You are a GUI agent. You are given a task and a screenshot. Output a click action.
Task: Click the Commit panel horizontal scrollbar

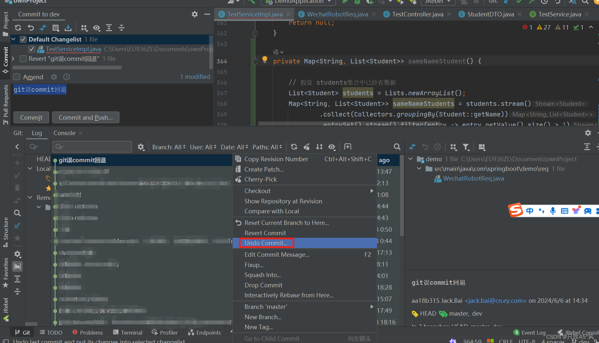(67, 68)
